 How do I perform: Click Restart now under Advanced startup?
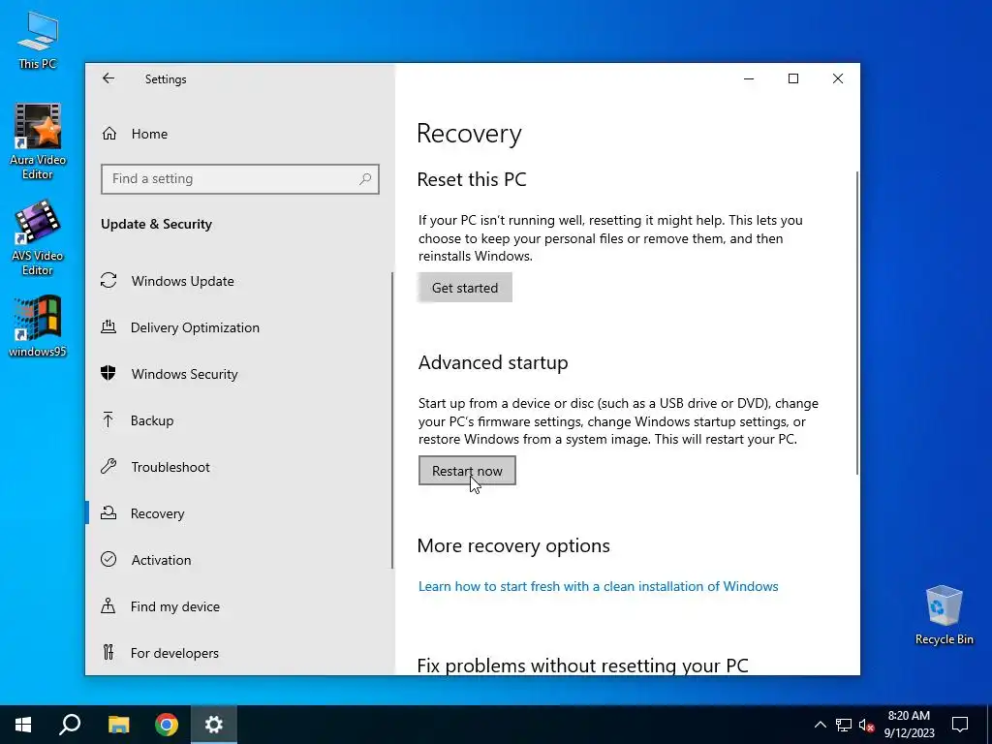coord(467,471)
